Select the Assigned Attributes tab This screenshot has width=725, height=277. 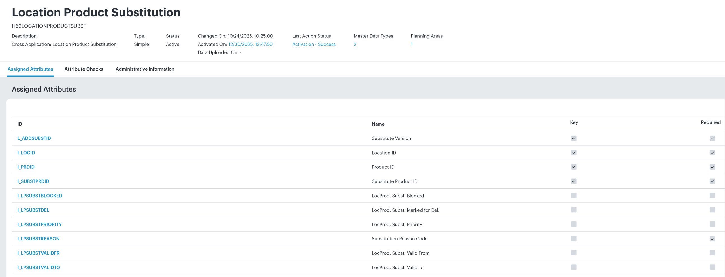[x=30, y=69]
